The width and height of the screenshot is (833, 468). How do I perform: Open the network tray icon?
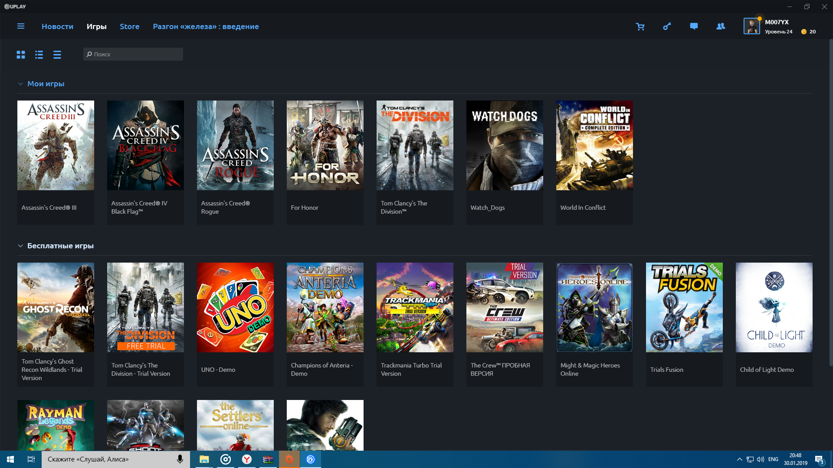[x=750, y=459]
